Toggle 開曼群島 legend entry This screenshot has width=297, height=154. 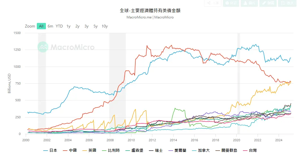click(226, 150)
